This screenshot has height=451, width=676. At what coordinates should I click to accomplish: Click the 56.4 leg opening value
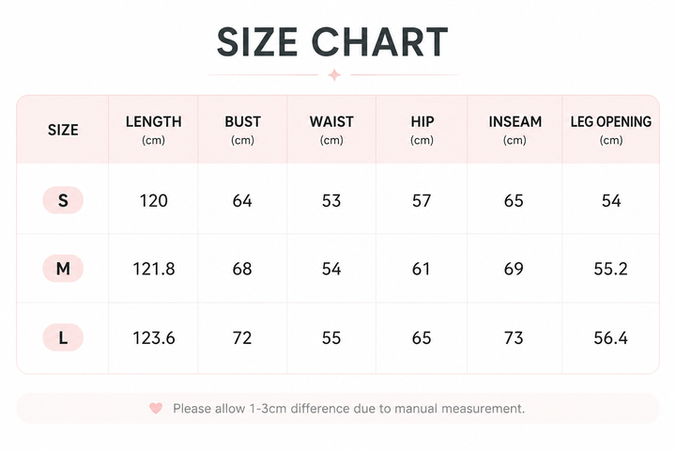click(x=610, y=337)
